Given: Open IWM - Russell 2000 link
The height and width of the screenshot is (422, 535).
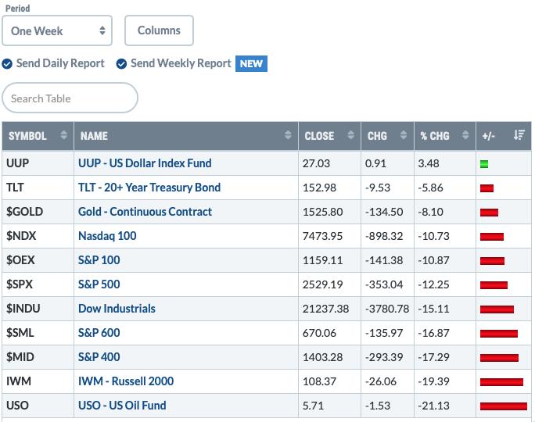Looking at the screenshot, I should (x=126, y=381).
